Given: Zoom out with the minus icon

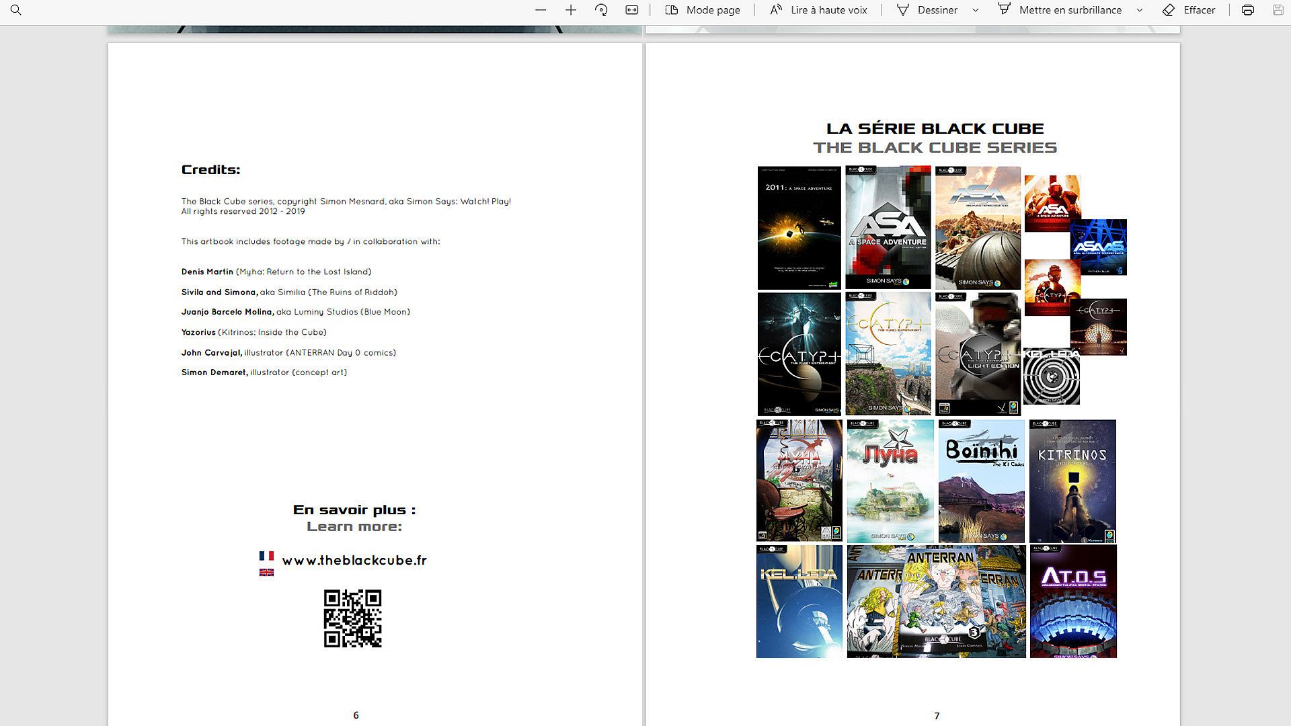Looking at the screenshot, I should click(x=541, y=10).
